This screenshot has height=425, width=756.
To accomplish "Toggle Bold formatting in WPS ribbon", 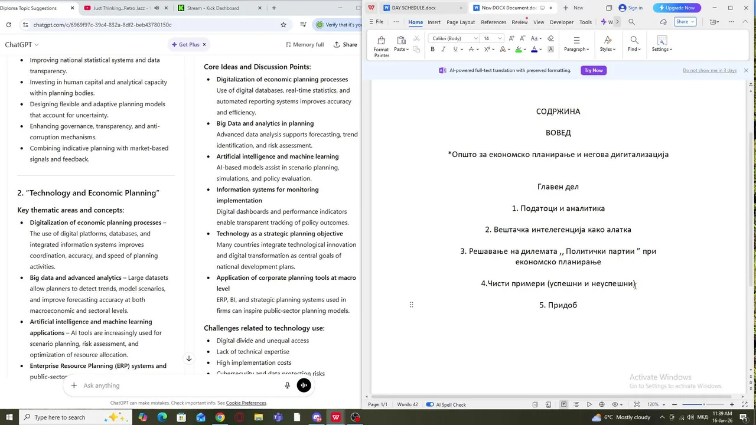I will (432, 49).
